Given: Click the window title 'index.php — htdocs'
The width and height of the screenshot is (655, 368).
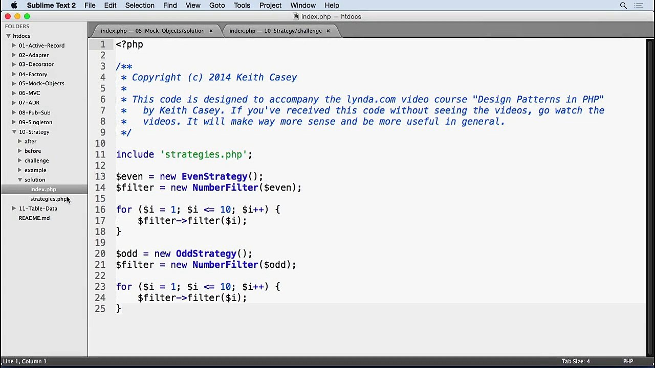Looking at the screenshot, I should [x=331, y=17].
